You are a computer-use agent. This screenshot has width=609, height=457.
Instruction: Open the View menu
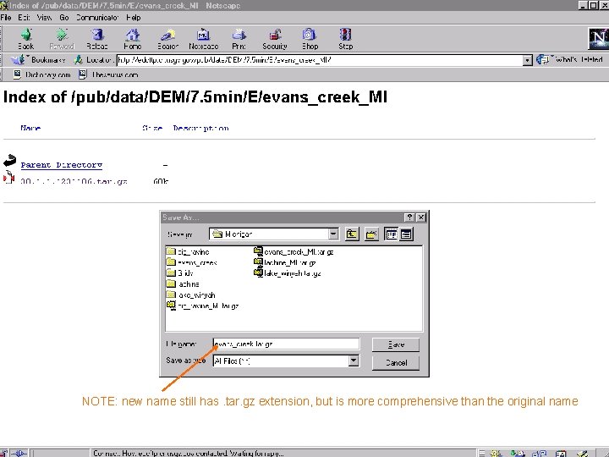(44, 18)
